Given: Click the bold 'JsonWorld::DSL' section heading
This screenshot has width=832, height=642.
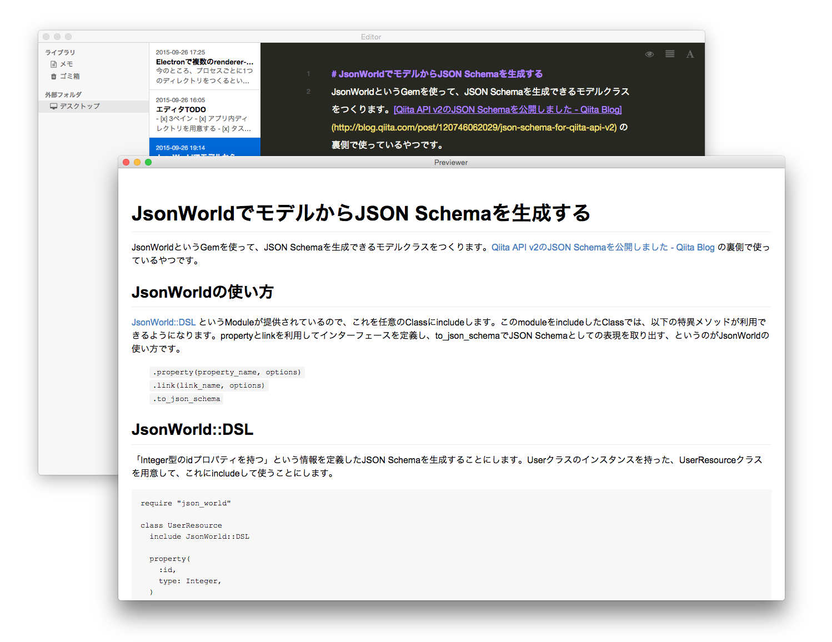Looking at the screenshot, I should coord(193,429).
